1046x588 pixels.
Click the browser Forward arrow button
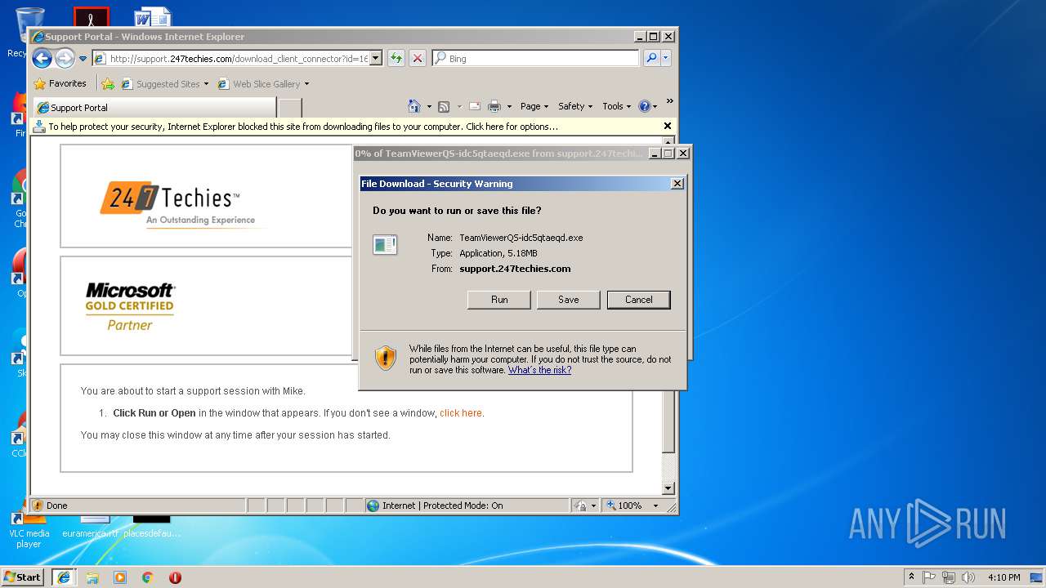pyautogui.click(x=65, y=58)
